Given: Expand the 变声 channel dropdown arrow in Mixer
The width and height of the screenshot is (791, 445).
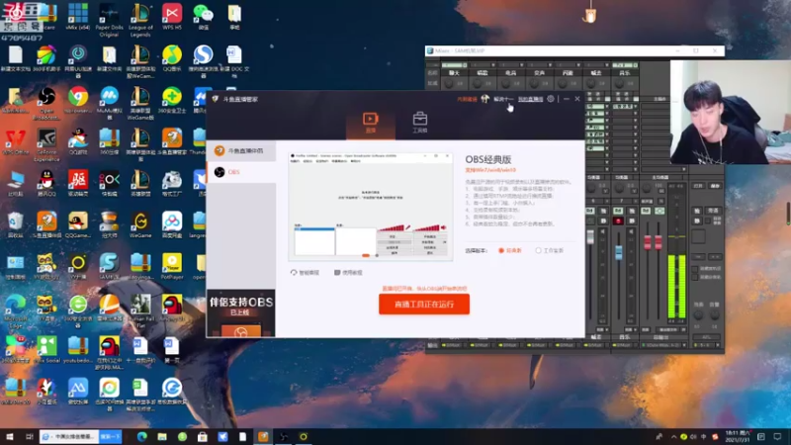Looking at the screenshot, I should (550, 65).
